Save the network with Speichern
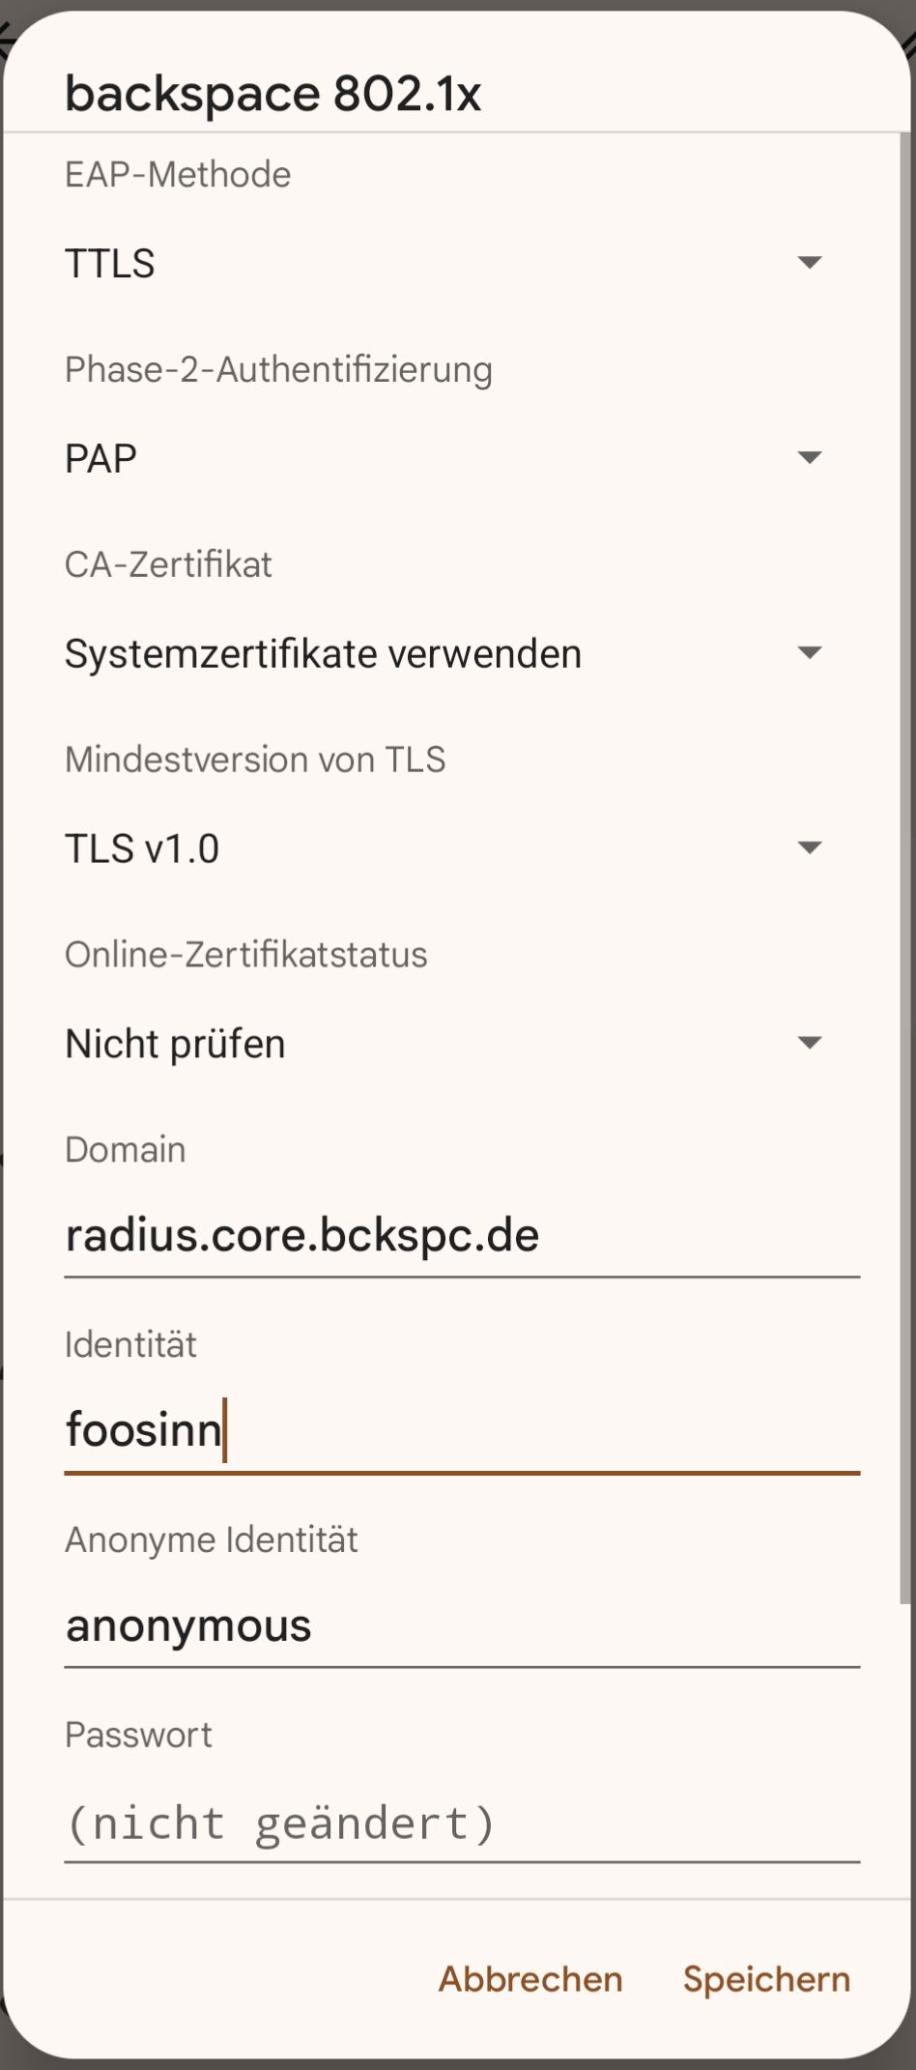This screenshot has width=916, height=2070. coord(766,1979)
